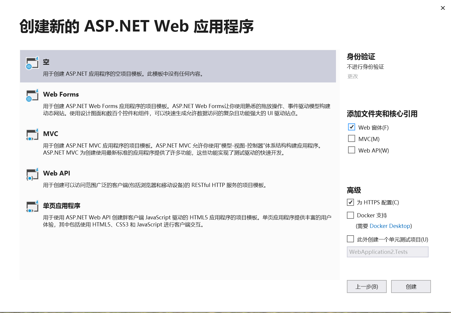Enable the MVC(M) checkbox

pyautogui.click(x=351, y=138)
